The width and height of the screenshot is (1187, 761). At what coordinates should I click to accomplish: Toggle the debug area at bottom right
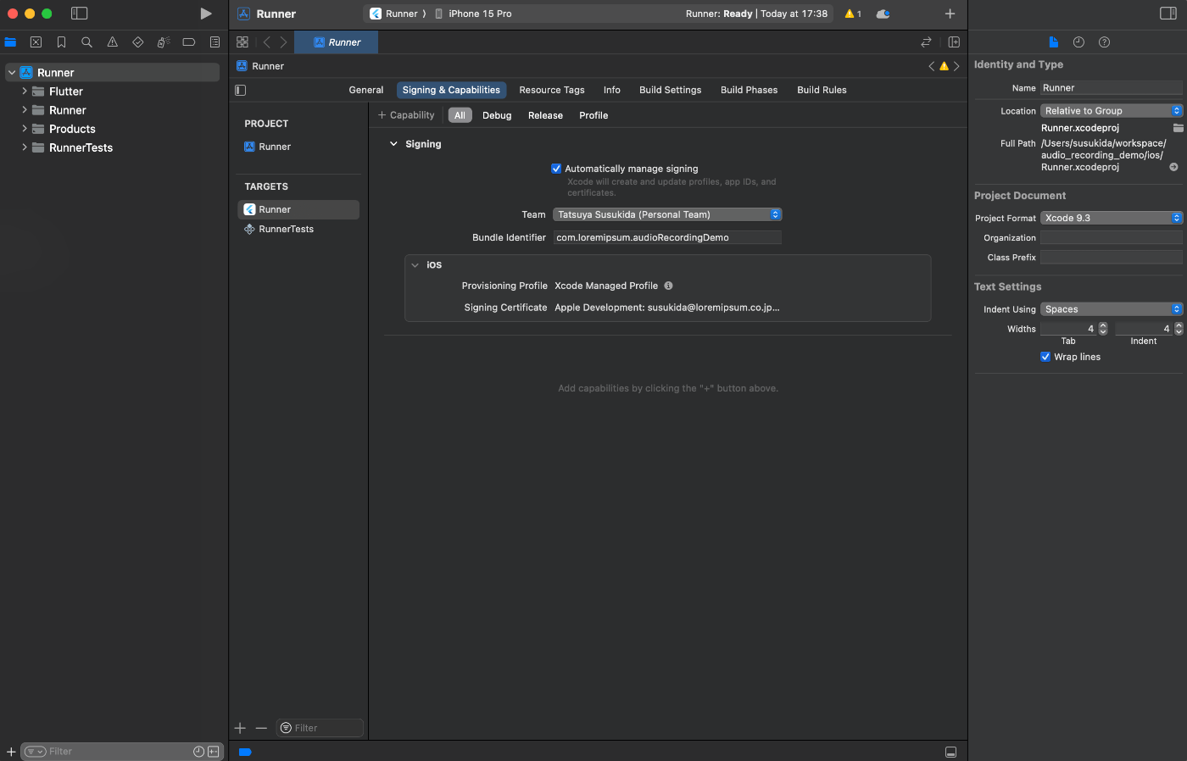pyautogui.click(x=950, y=752)
